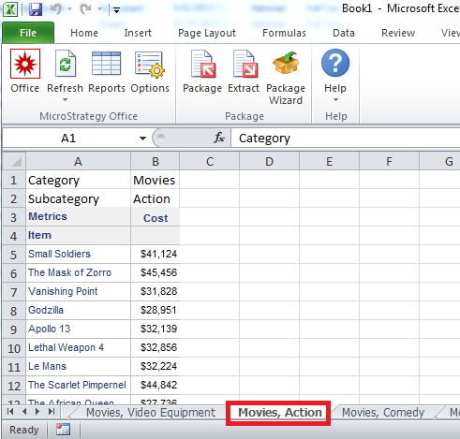Go to last sheet navigation arrow
The height and width of the screenshot is (439, 460).
pos(52,412)
